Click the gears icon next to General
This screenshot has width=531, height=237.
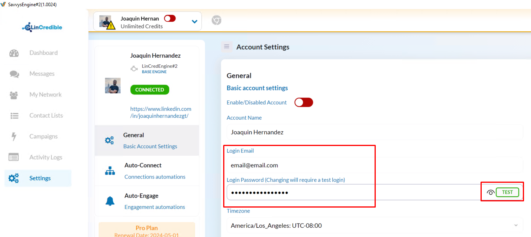point(109,141)
